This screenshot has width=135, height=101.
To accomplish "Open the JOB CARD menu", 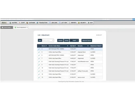I will click(x=53, y=23).
